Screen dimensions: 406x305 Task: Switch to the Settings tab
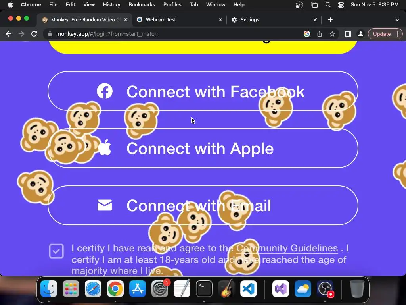tap(274, 20)
